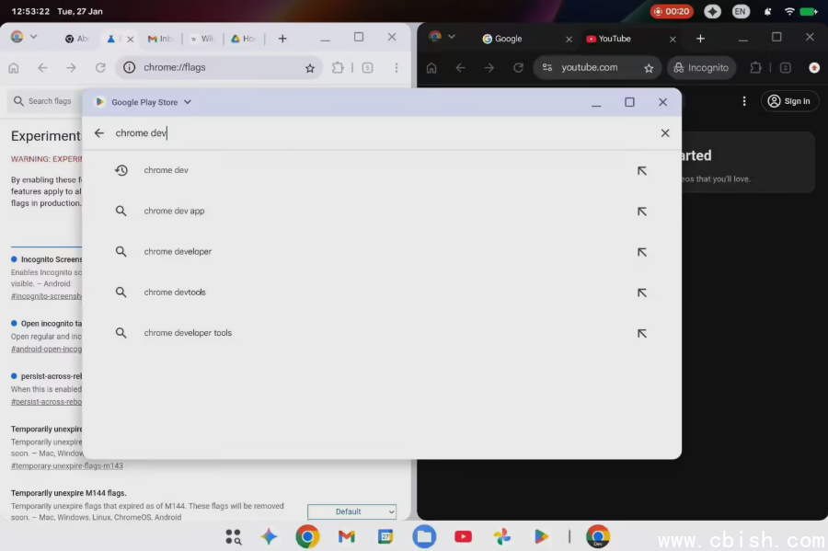Open the Default dropdown for M144 flags

click(351, 511)
